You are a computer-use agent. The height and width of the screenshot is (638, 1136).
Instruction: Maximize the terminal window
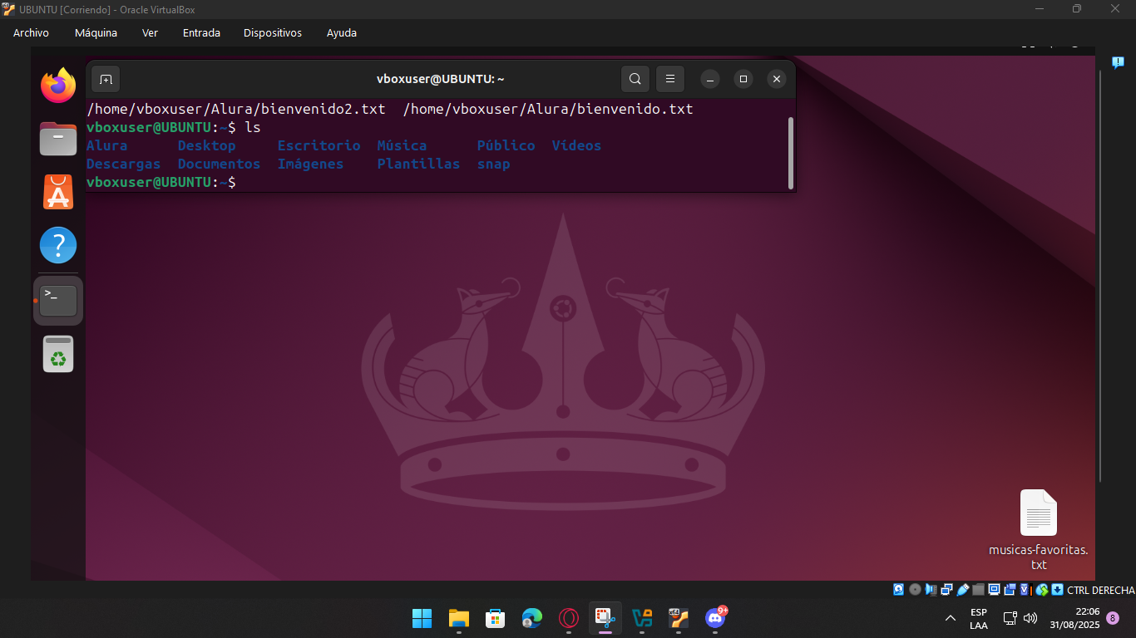(x=743, y=79)
